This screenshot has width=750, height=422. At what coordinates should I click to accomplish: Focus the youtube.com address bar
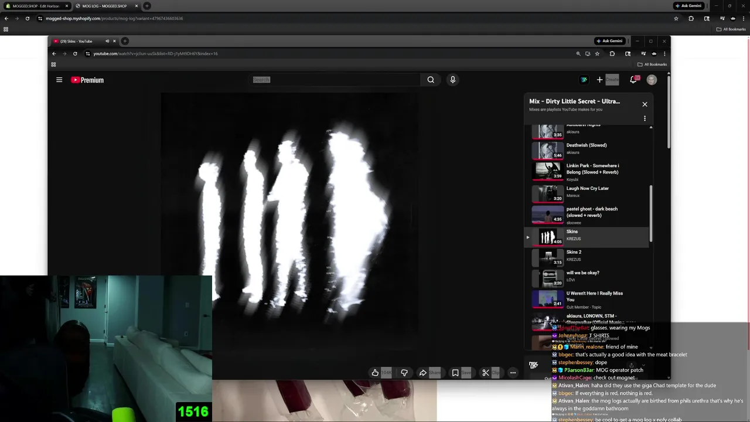pos(328,53)
